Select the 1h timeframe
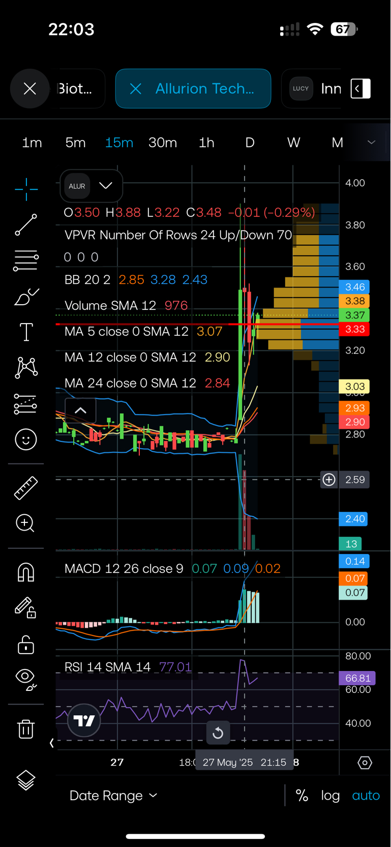Viewport: 391px width, 847px height. 206,142
